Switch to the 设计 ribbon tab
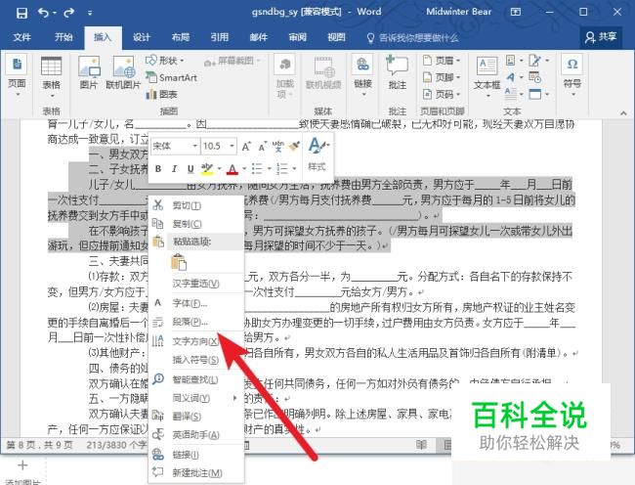635x485 pixels. 142,37
